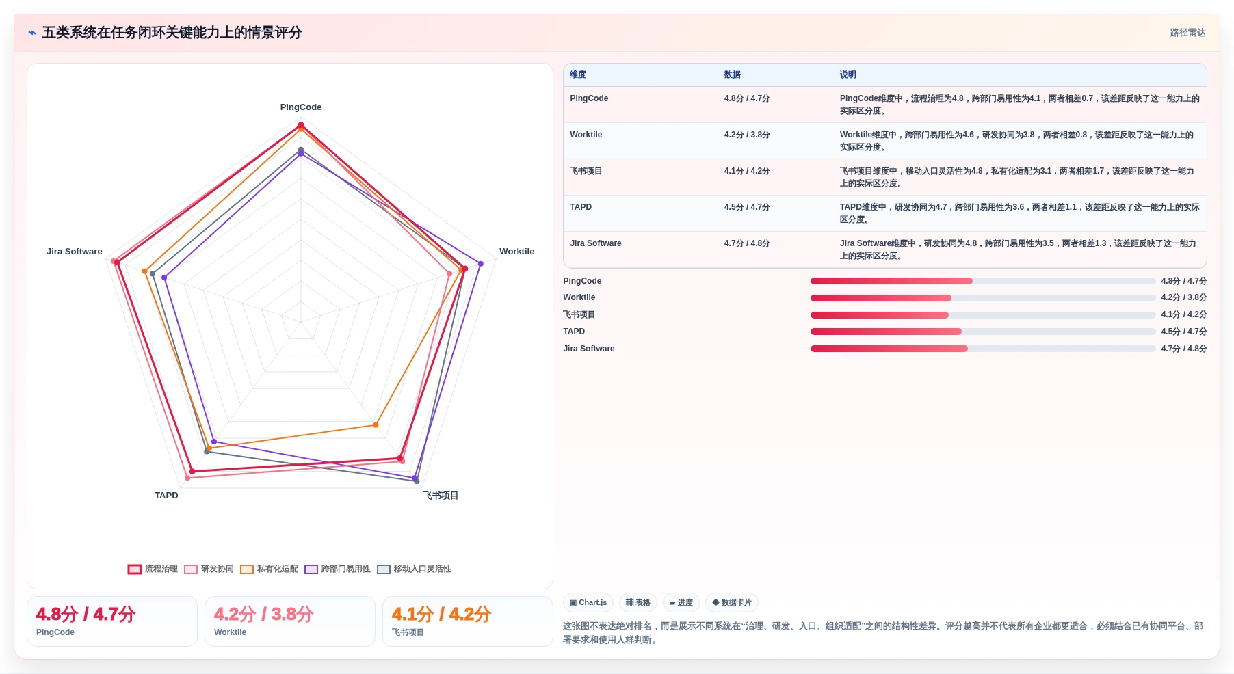
Task: Hide the 移动入口灵活性 legend series
Action: click(x=415, y=569)
